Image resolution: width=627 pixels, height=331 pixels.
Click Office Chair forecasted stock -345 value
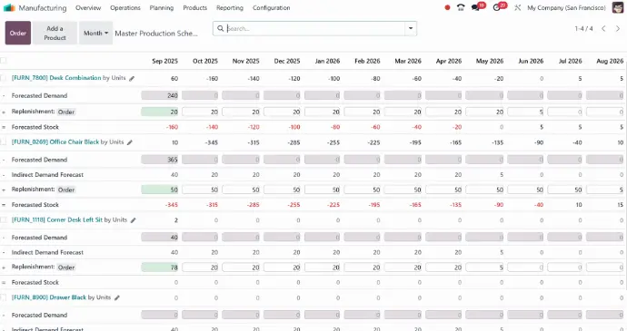pyautogui.click(x=172, y=204)
